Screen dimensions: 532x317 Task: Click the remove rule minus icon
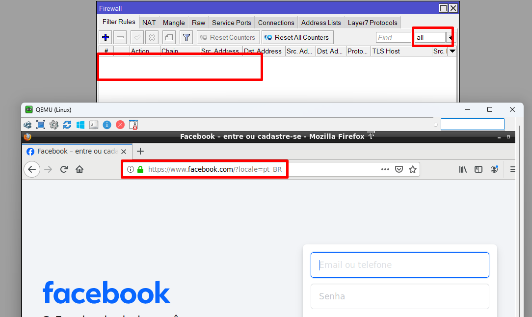[120, 37]
